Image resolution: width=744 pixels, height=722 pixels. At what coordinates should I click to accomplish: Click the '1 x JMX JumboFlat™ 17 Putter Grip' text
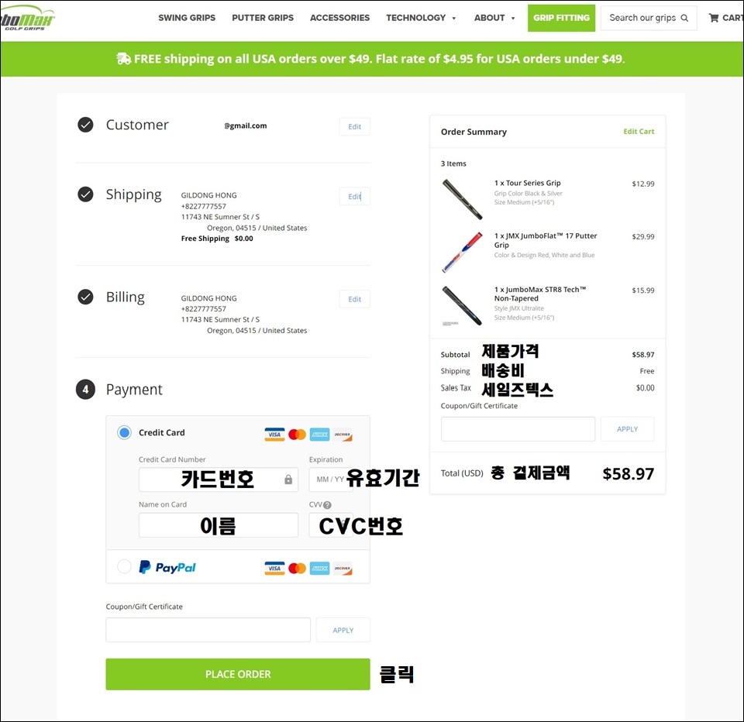[546, 240]
